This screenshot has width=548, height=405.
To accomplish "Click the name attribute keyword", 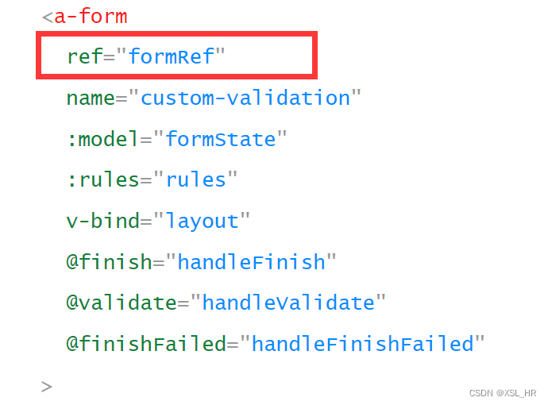I will [x=91, y=98].
